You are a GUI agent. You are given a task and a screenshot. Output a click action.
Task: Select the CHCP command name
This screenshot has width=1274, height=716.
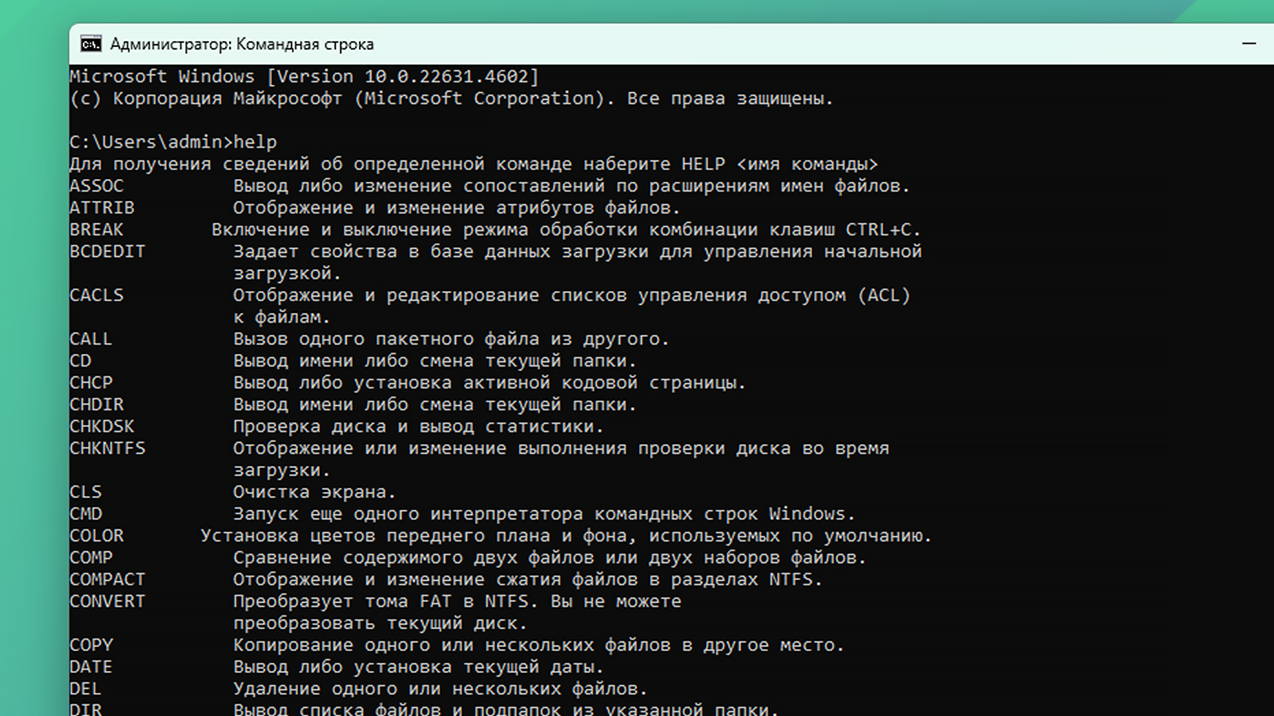pyautogui.click(x=91, y=383)
